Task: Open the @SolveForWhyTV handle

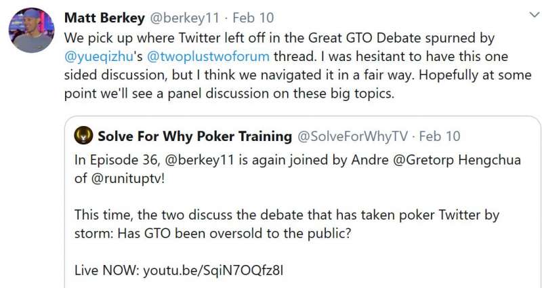Action: point(352,136)
